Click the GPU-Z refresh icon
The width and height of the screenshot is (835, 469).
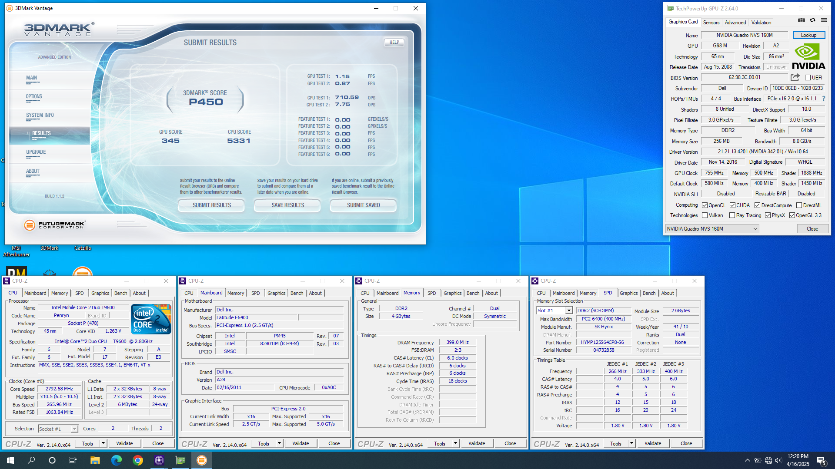[x=812, y=20]
